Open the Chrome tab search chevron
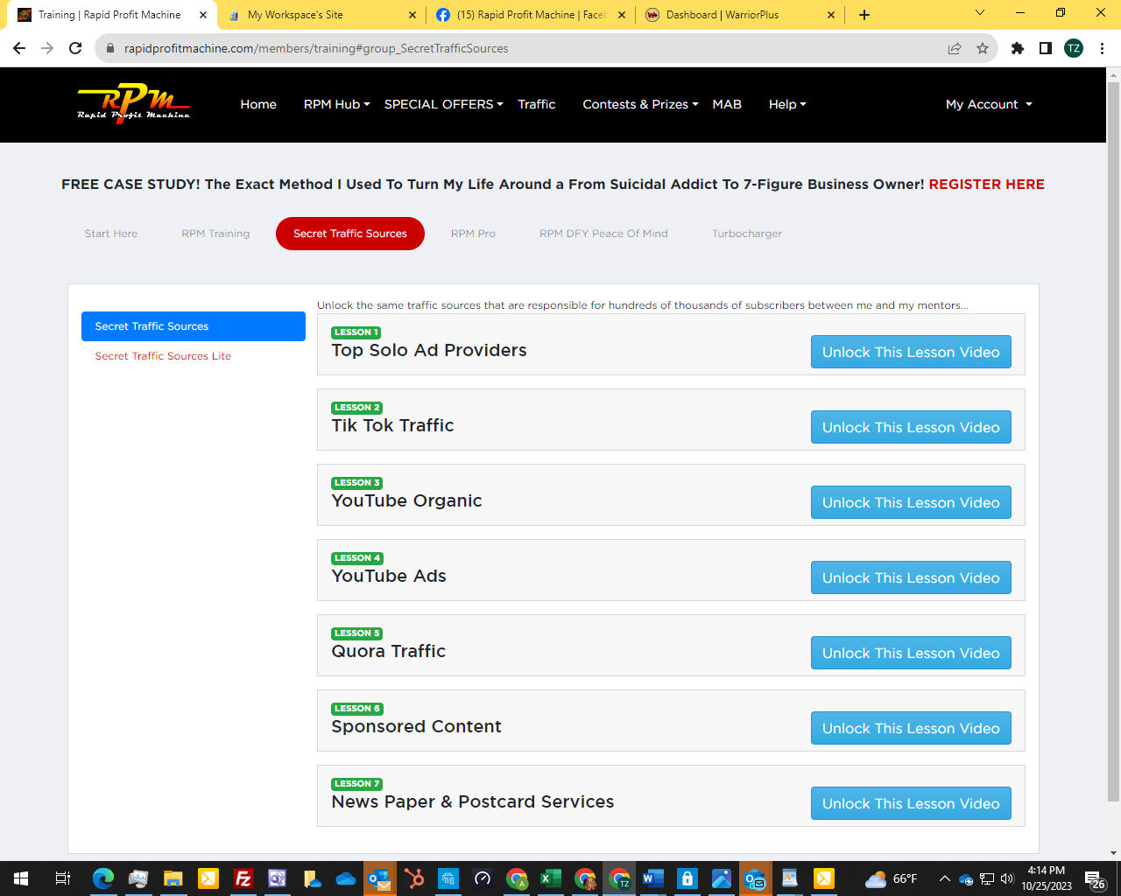The width and height of the screenshot is (1121, 896). [980, 13]
